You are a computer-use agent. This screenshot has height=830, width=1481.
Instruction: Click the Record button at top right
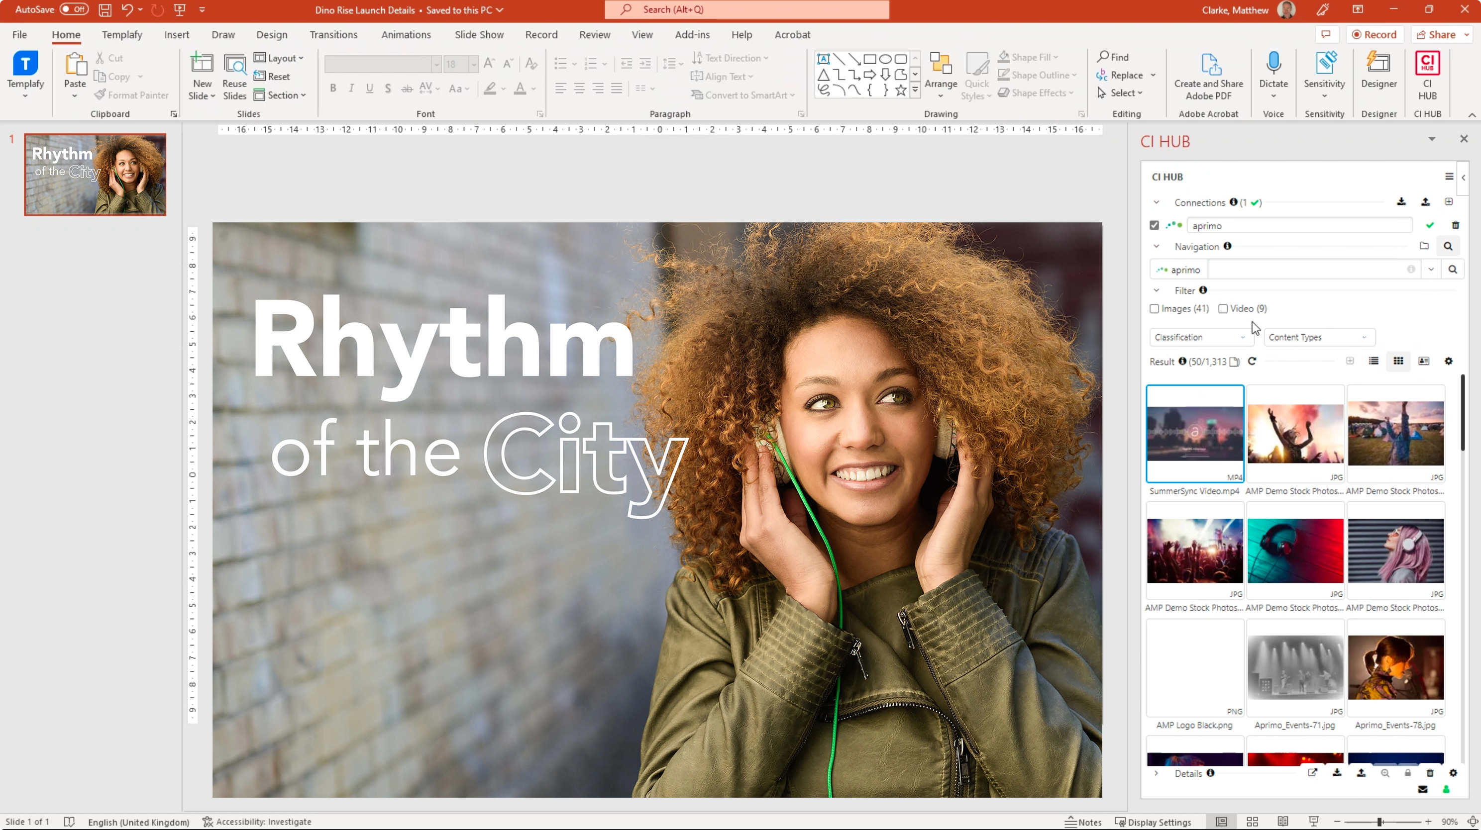click(1375, 34)
